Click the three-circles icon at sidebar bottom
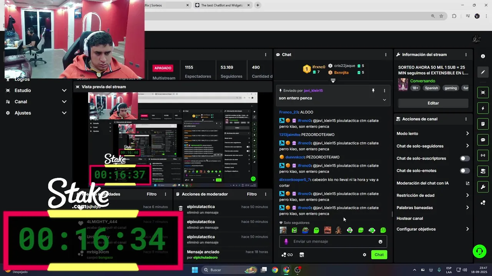Viewport: 492px width, 276px height. 483,203
